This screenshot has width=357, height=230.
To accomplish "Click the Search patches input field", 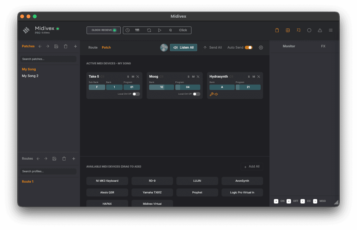I will click(48, 59).
